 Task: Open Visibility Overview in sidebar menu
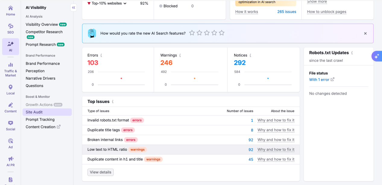point(42,25)
